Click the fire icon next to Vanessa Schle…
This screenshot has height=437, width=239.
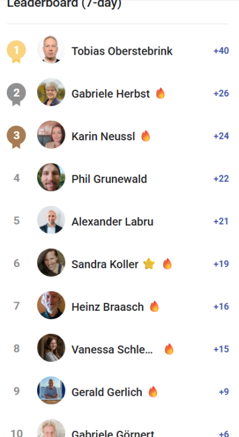pos(169,349)
